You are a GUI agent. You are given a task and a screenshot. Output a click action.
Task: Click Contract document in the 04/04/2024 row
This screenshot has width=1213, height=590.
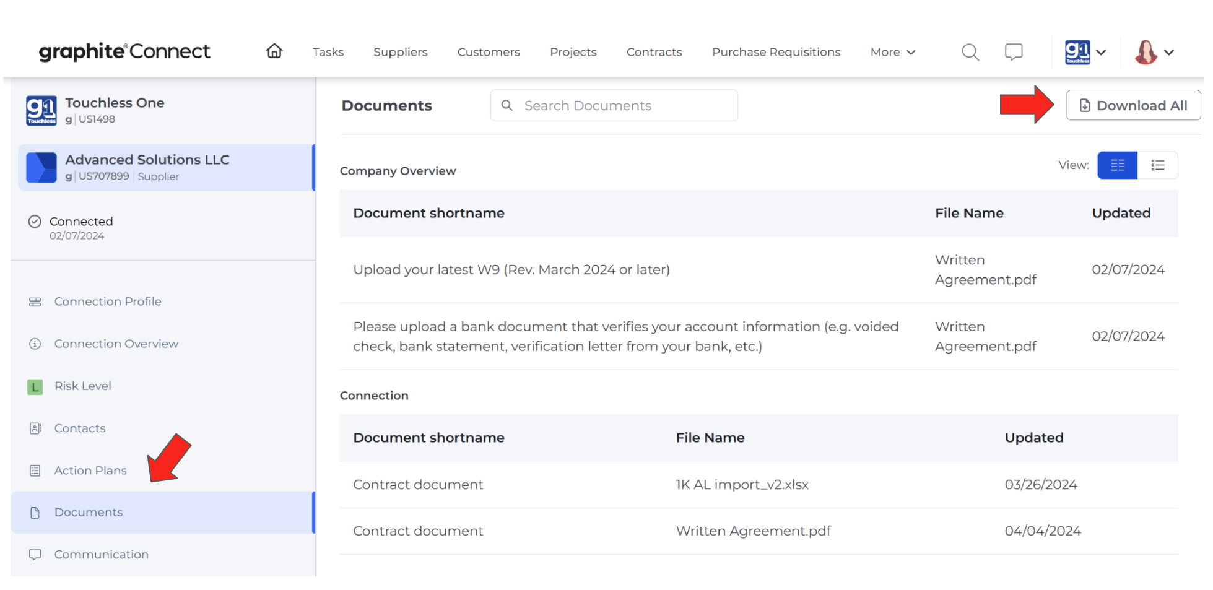418,531
